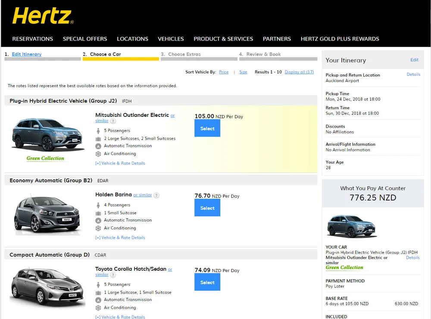Viewport: 431px width, 319px height.
Task: Click Plug-in Hybrid Electric Vehicle (Group J2) heading
Action: point(63,101)
